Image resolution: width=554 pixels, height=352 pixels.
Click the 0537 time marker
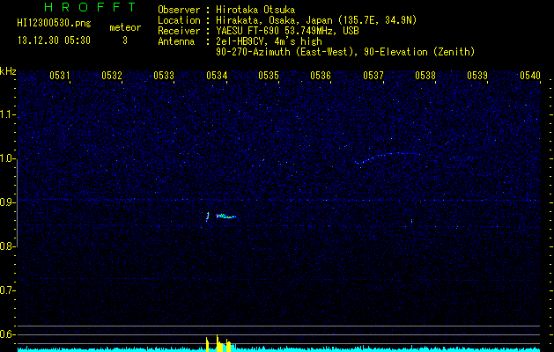373,76
